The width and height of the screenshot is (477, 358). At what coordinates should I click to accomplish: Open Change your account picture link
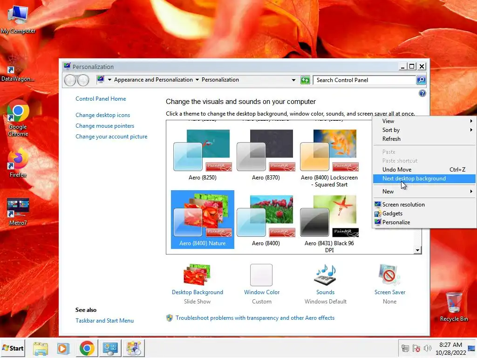click(x=111, y=137)
